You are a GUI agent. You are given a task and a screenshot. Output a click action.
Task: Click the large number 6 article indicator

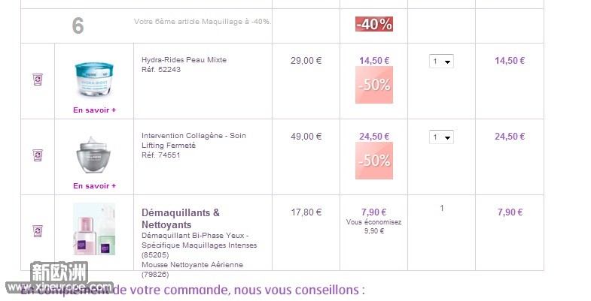[78, 26]
